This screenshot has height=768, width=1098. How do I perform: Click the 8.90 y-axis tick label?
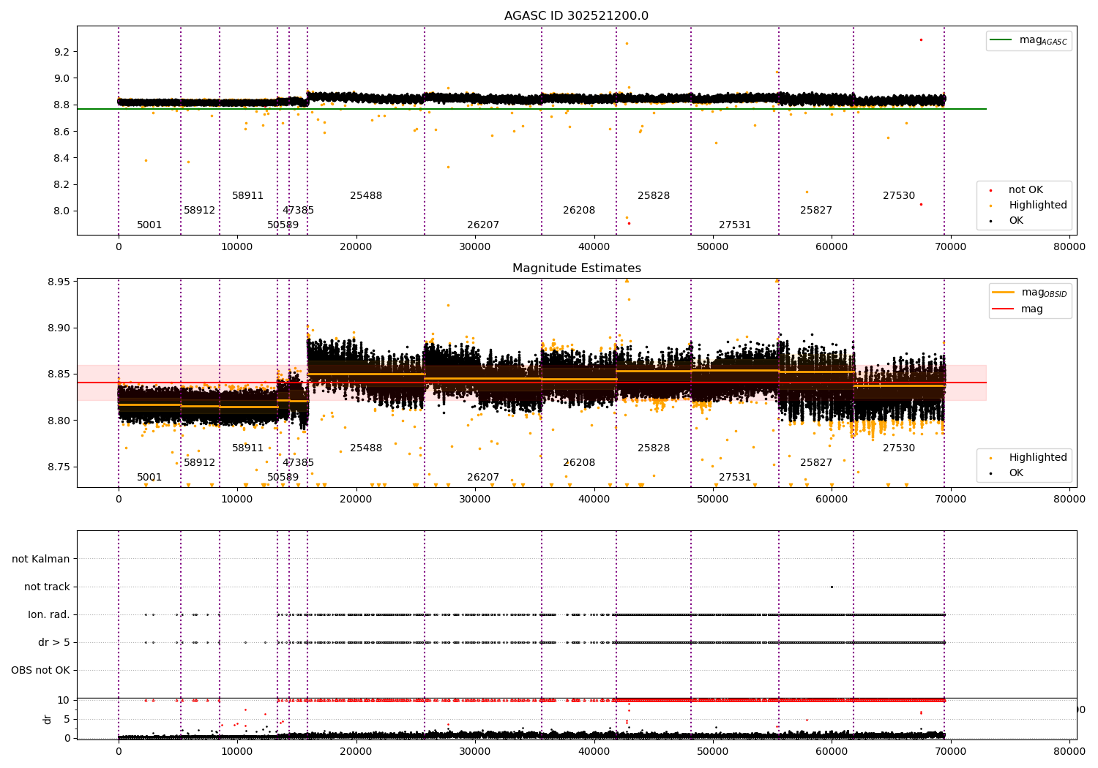pyautogui.click(x=59, y=328)
